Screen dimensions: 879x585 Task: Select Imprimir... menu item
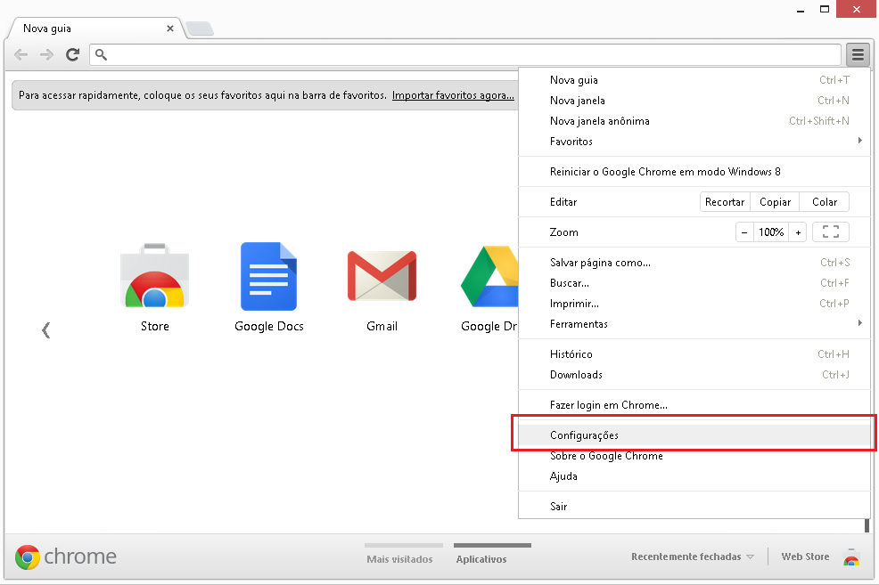(x=694, y=304)
